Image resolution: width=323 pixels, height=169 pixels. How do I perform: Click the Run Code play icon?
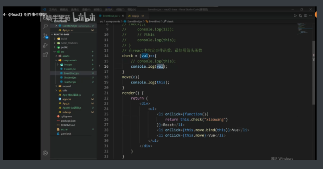click(295, 16)
